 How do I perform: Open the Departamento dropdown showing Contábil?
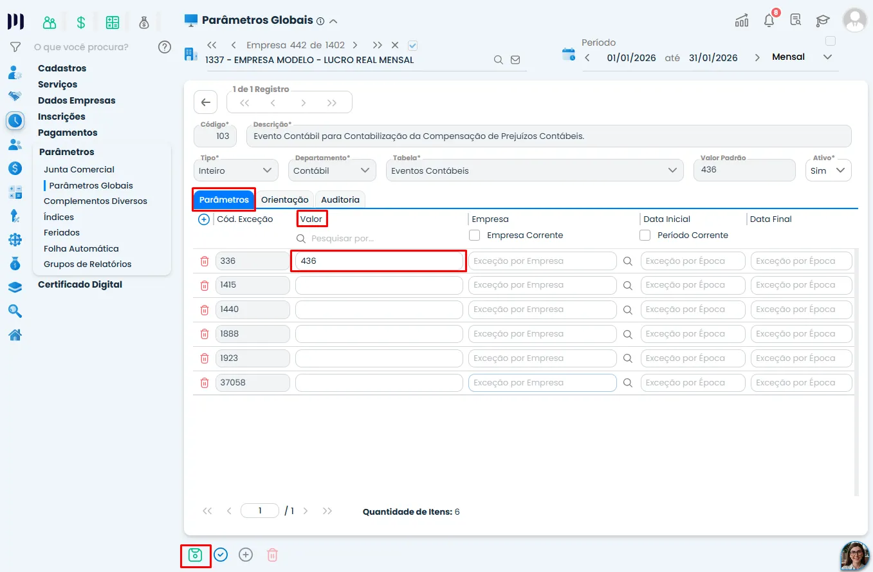pyautogui.click(x=332, y=170)
